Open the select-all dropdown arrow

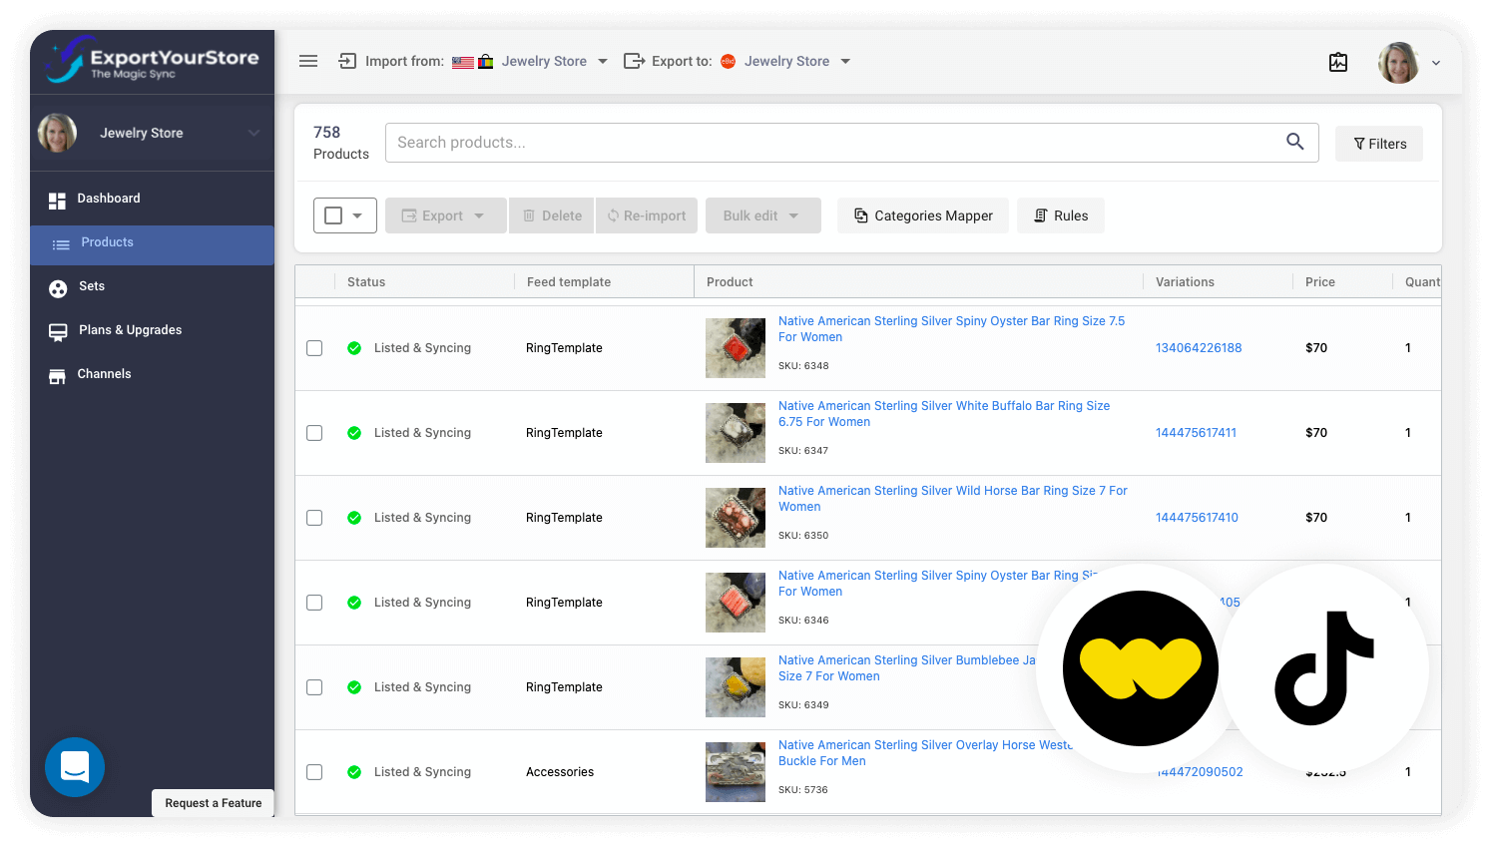tap(357, 215)
